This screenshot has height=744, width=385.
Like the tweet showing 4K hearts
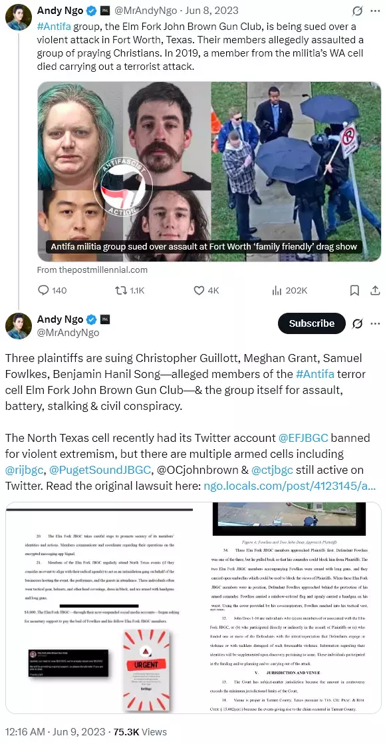point(206,290)
